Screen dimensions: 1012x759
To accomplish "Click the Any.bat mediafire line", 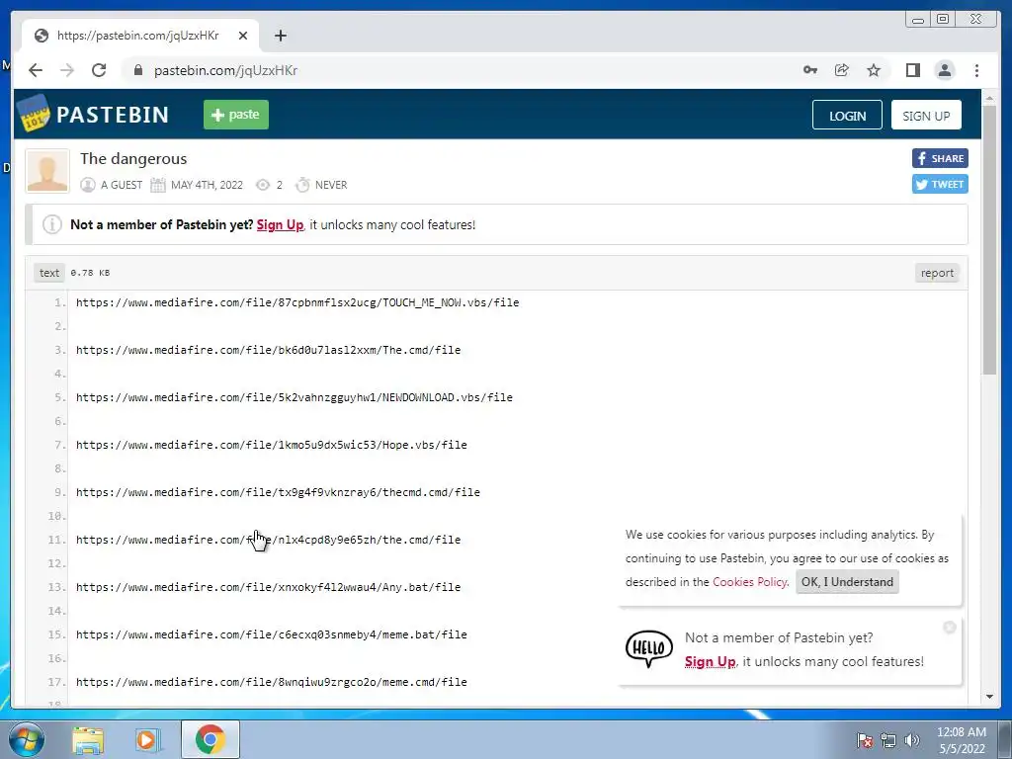I will click(269, 587).
